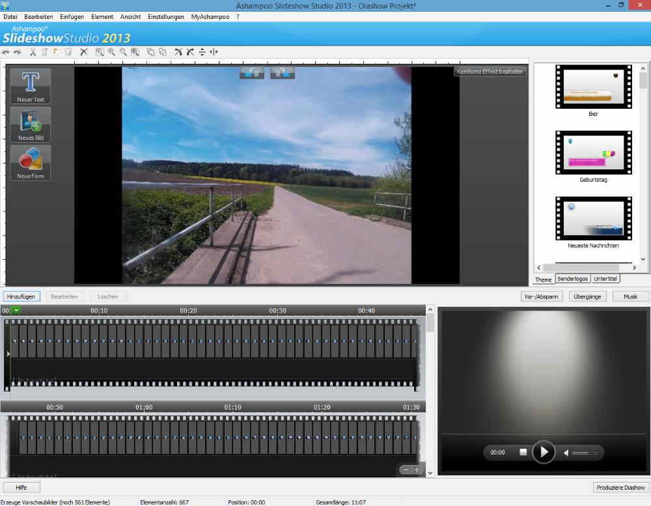Click the Produziere Diashow button

(x=621, y=487)
